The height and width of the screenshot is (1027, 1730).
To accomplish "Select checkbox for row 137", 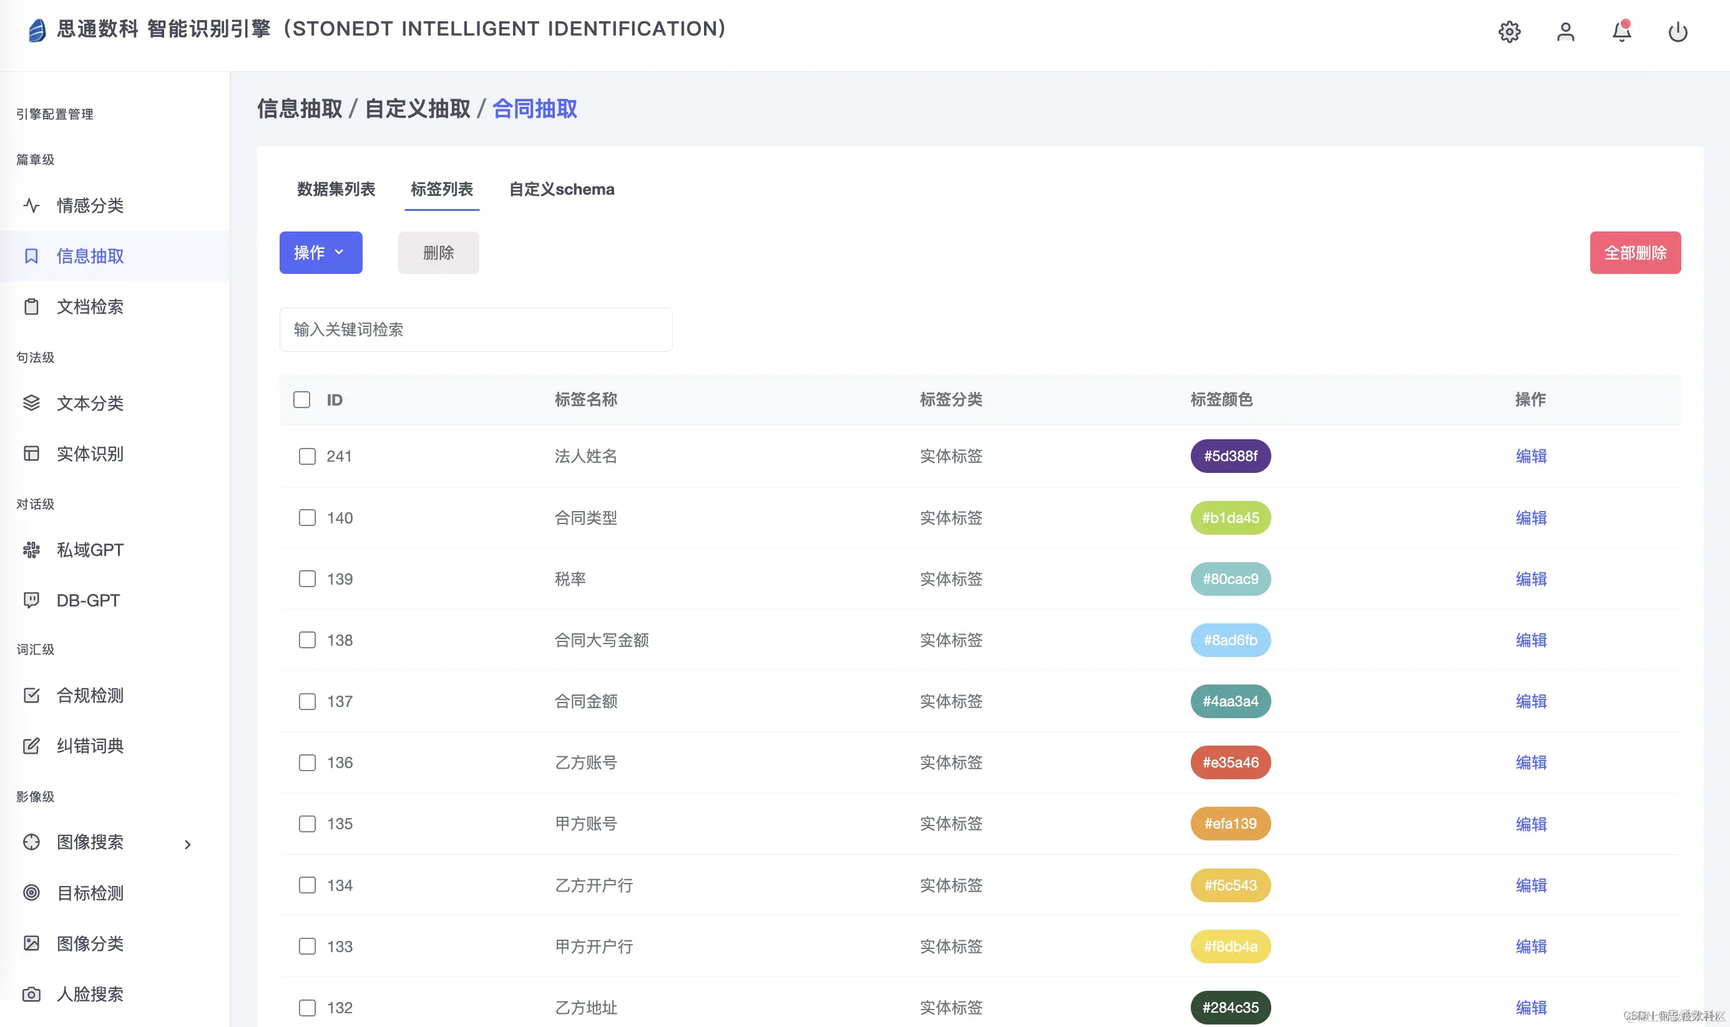I will [x=307, y=702].
